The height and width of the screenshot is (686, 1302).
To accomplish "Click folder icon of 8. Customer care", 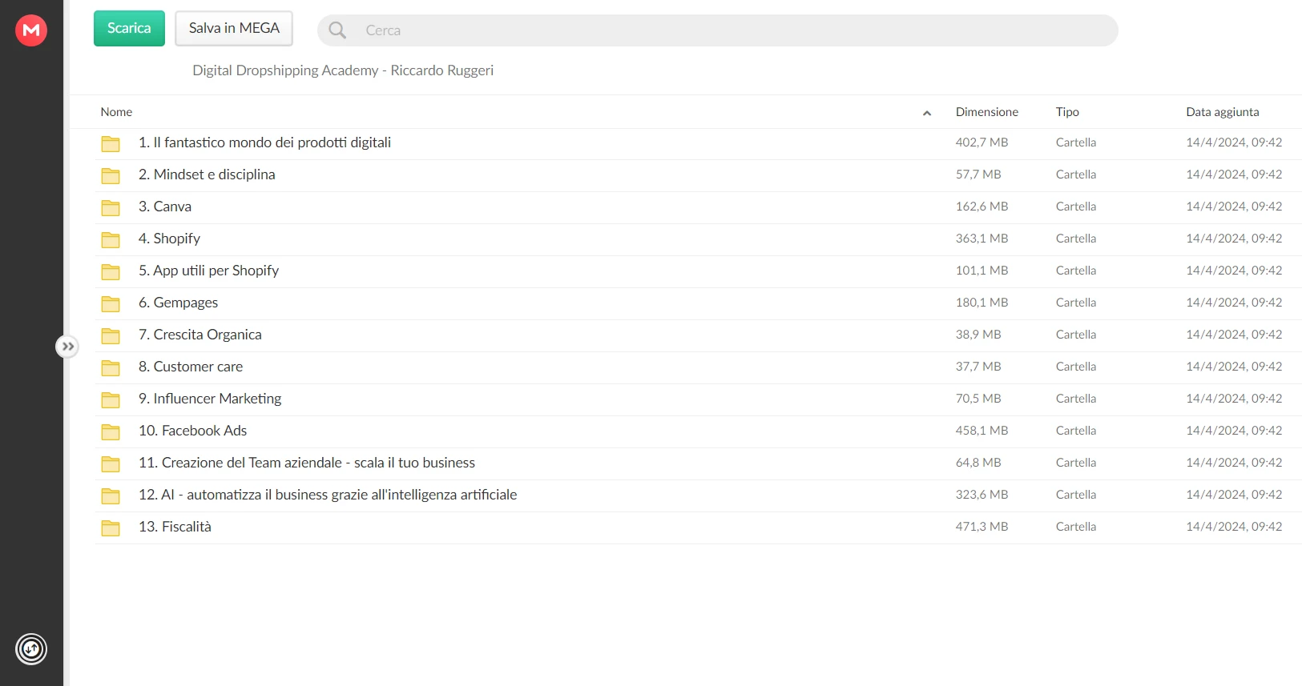I will point(111,367).
